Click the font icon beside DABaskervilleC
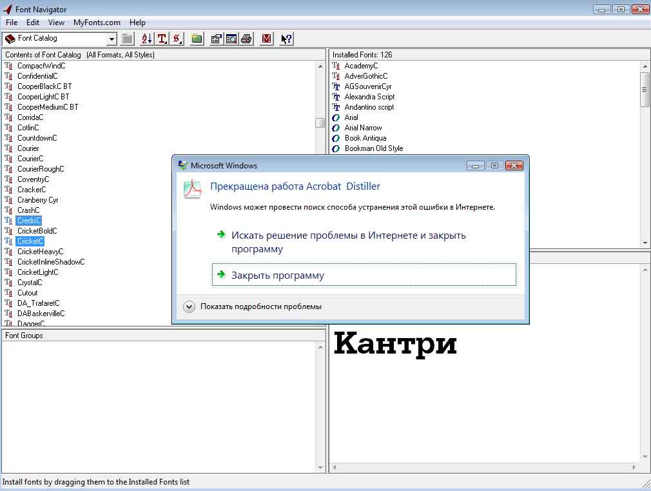 pos(9,314)
